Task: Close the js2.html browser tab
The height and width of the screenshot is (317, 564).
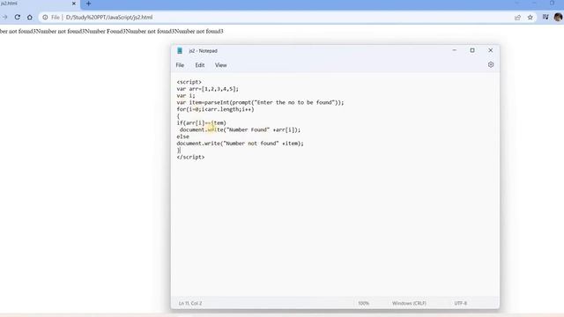Action: 74,4
